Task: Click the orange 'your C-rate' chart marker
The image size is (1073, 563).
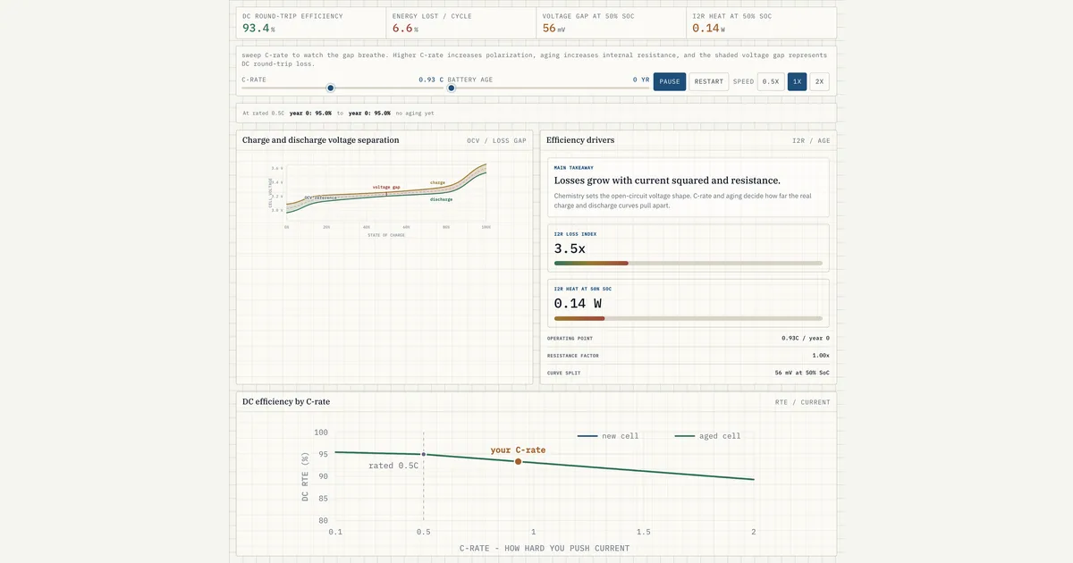Action: [x=518, y=461]
